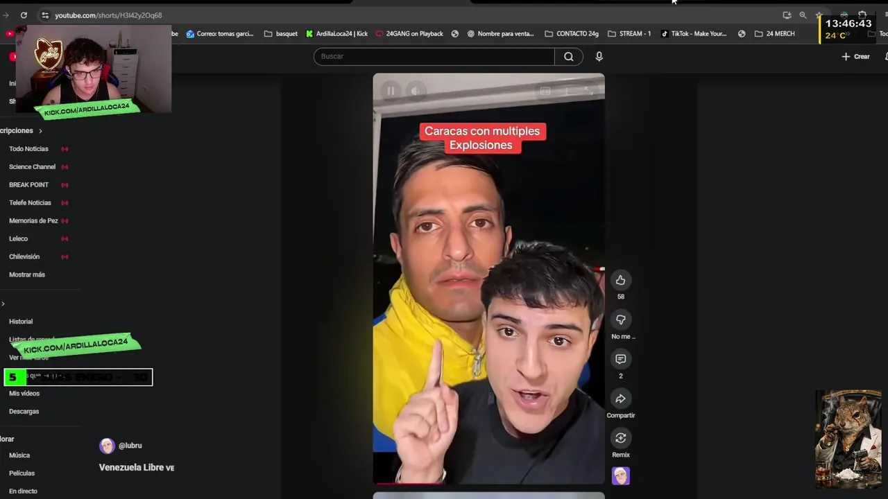Screen dimensions: 888x499
Task: Open the Science Channel subscription
Action: pyautogui.click(x=32, y=167)
